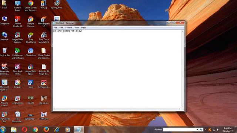237x133 pixels.
Task: Select the Adobe Reader XI desktop icon
Action: [x=17, y=22]
